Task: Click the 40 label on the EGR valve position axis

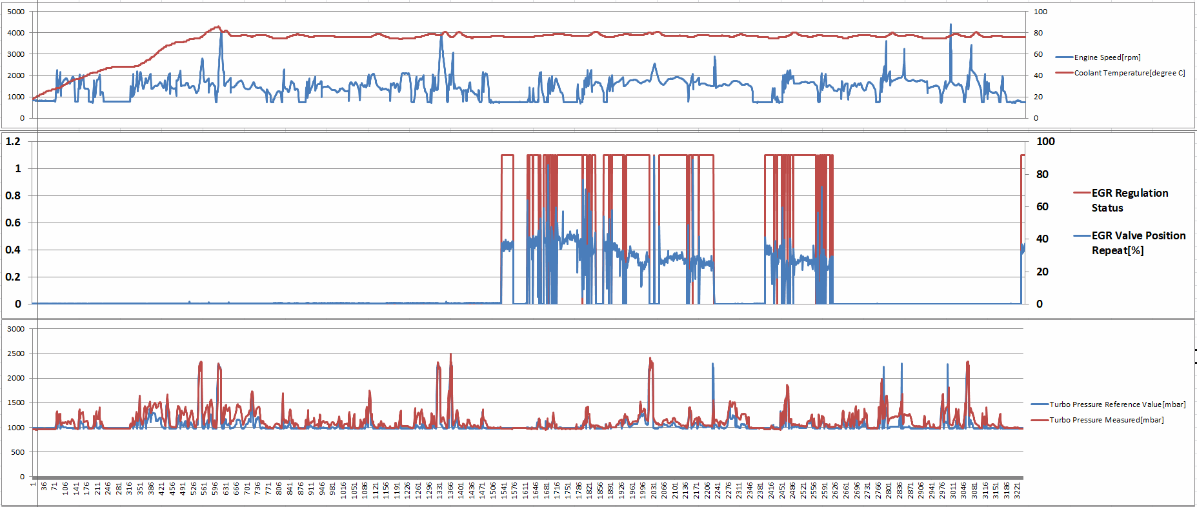Action: (x=1042, y=239)
